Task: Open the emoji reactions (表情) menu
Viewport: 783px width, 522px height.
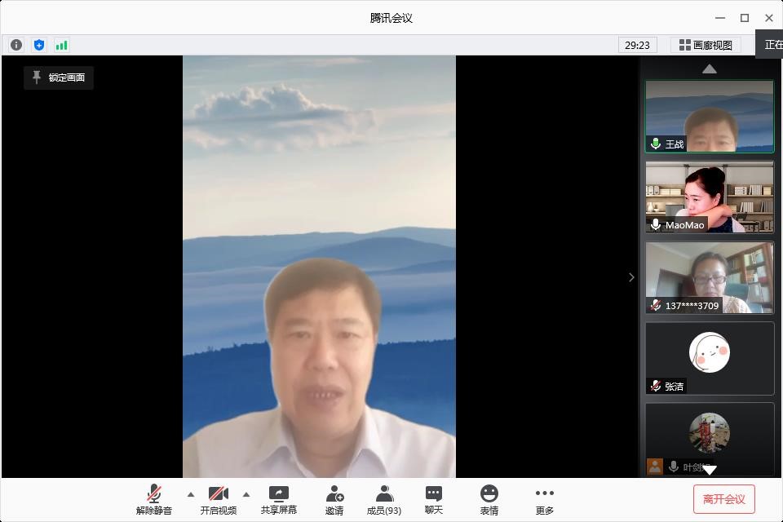Action: coord(489,499)
